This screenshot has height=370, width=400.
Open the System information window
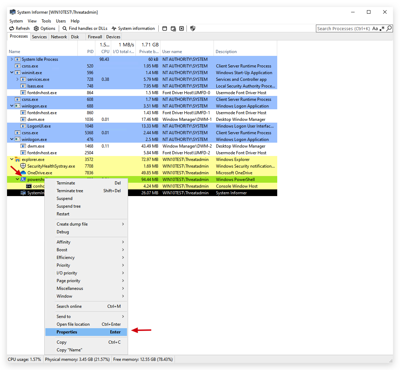click(x=133, y=28)
